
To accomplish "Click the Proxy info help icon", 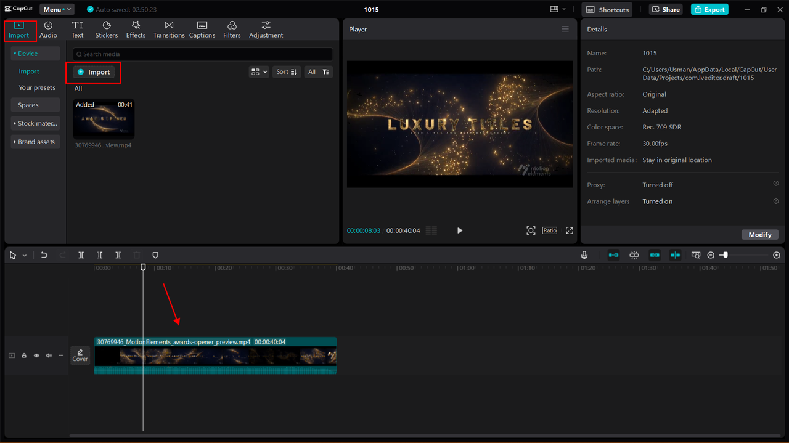I will (776, 184).
